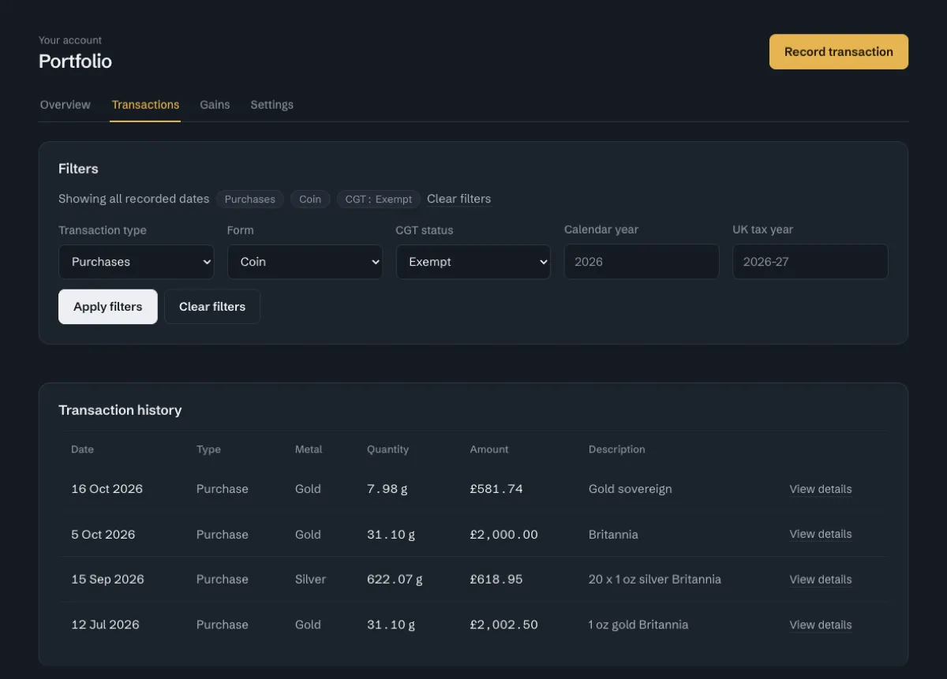Image resolution: width=947 pixels, height=679 pixels.
Task: Click the Description column header
Action: [617, 450]
